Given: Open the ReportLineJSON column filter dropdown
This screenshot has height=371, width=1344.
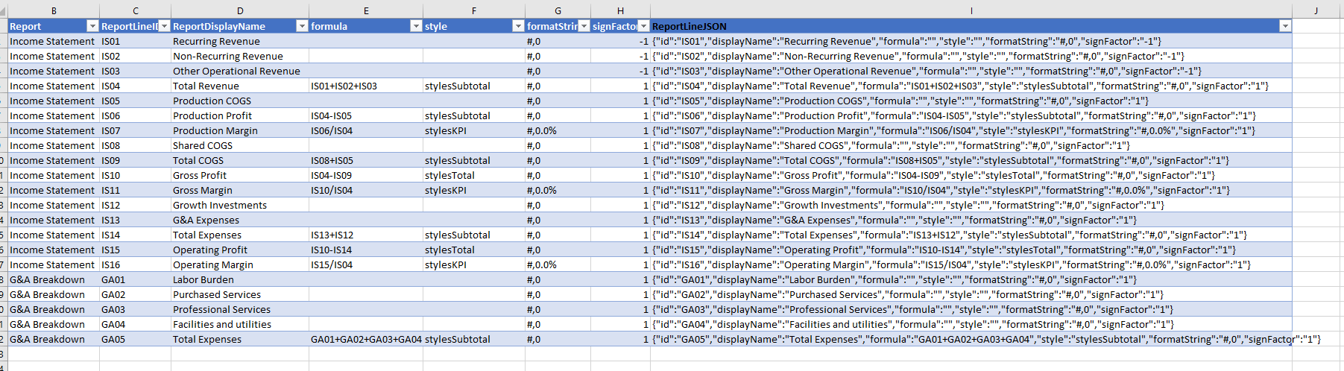Looking at the screenshot, I should [1284, 26].
